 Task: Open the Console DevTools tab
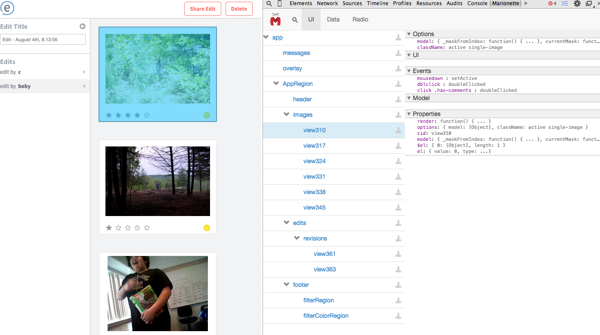(477, 3)
